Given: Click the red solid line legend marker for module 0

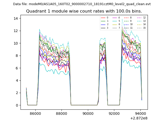Looking at the screenshot, I should pos(103,18).
